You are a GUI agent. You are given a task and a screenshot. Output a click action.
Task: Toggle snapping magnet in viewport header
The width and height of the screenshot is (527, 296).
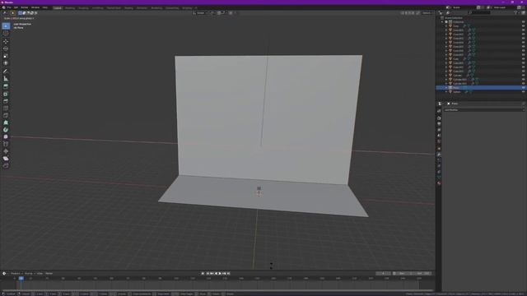(x=219, y=13)
